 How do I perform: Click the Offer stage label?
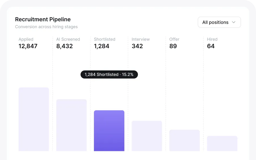174,39
